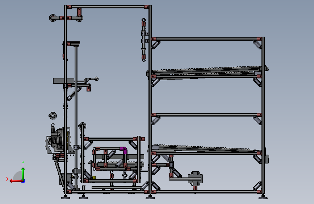Click the blue Z axis dot of the triad

tap(24, 181)
